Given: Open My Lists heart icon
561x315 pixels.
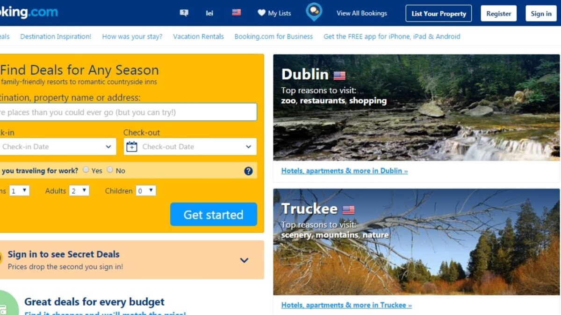Looking at the screenshot, I should coord(262,13).
